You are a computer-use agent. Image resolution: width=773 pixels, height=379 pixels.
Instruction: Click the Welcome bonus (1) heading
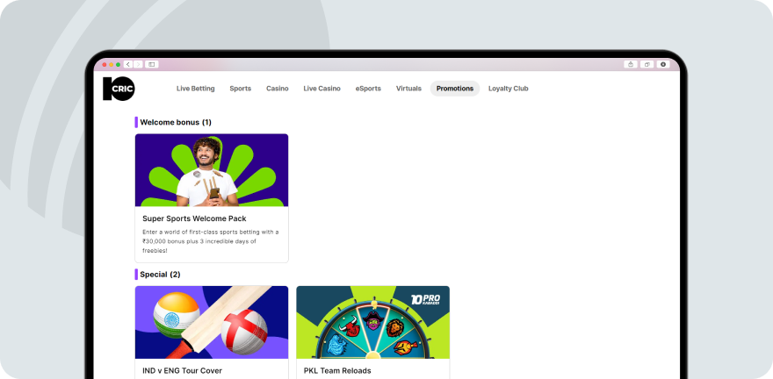176,122
